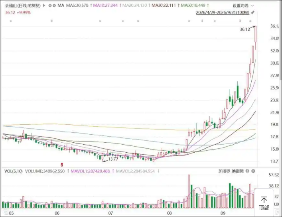Viewport: 282px width, 217px height.
Task: Click the VOLUME:340962.550 value
Action: click(x=45, y=171)
